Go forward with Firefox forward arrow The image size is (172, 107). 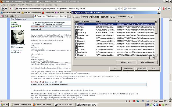(x=6, y=9)
